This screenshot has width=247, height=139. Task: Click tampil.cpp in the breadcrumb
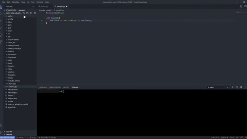60,10
